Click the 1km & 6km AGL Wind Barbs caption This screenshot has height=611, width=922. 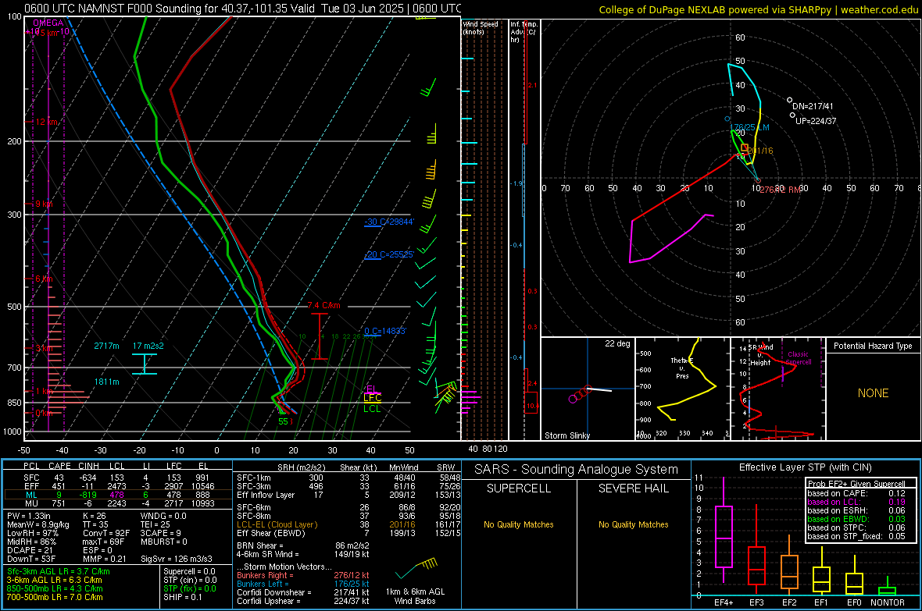(415, 596)
